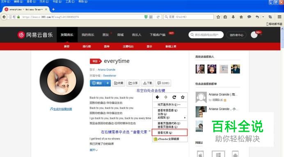Click the green padlock security icon
The image size is (284, 157).
click(x=18, y=17)
